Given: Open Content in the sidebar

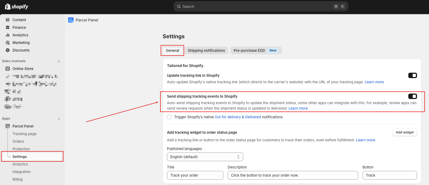Looking at the screenshot, I should (x=19, y=20).
